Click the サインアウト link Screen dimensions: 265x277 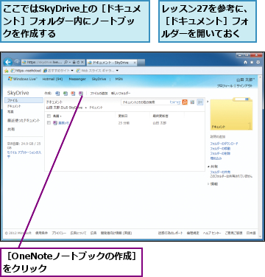tap(244, 85)
